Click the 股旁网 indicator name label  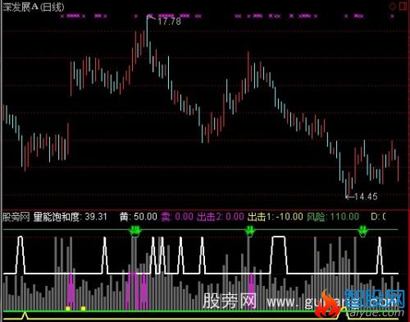click(16, 217)
